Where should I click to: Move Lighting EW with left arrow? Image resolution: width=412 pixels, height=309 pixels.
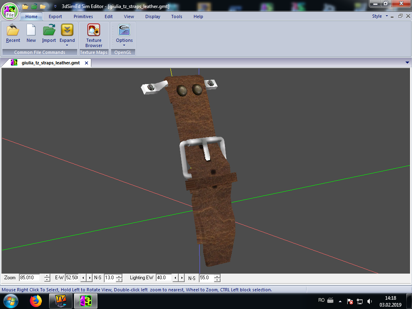click(x=175, y=278)
